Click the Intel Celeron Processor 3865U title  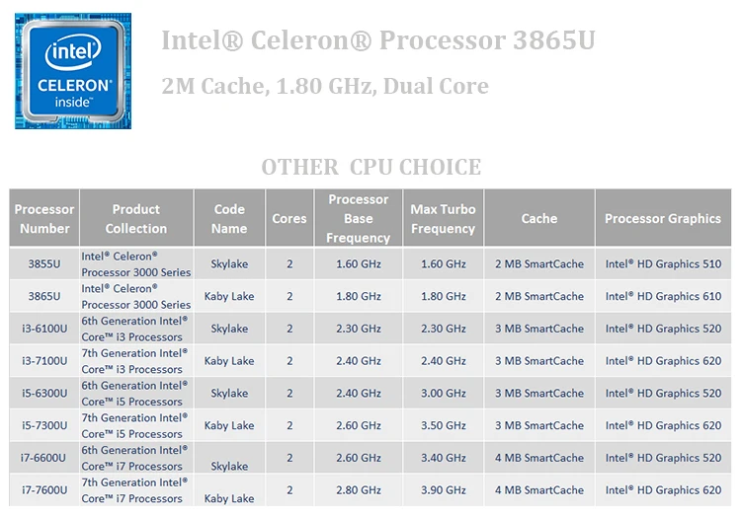click(378, 40)
